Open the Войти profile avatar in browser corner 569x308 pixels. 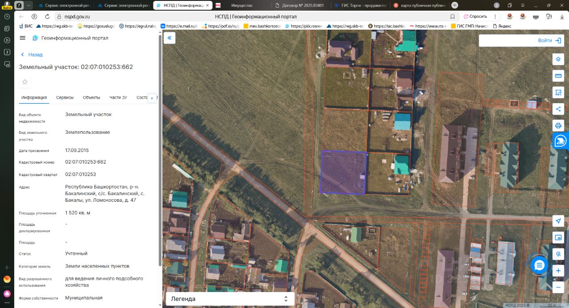coord(7,4)
